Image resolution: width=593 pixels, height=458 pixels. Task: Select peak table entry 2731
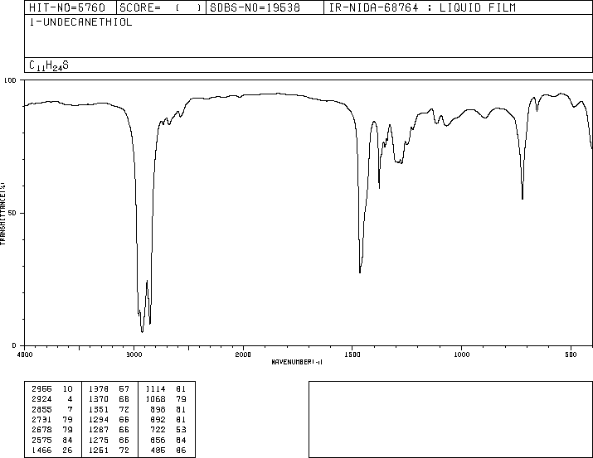point(41,419)
